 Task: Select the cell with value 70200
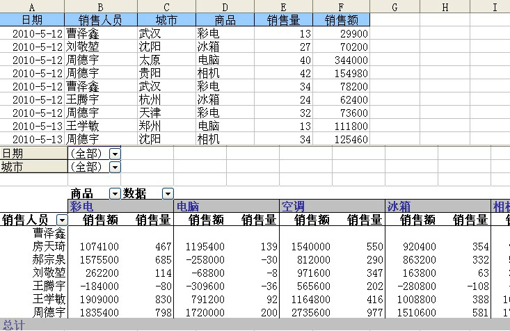pos(341,47)
